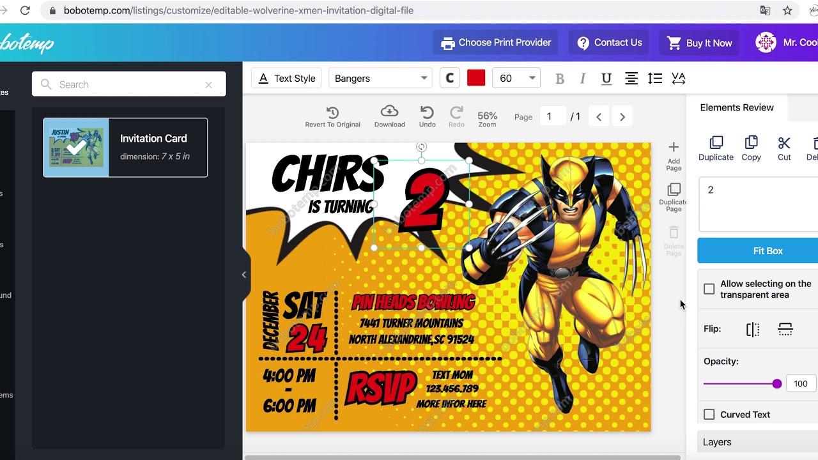Image resolution: width=818 pixels, height=460 pixels.
Task: Open text alignment options
Action: pos(631,79)
